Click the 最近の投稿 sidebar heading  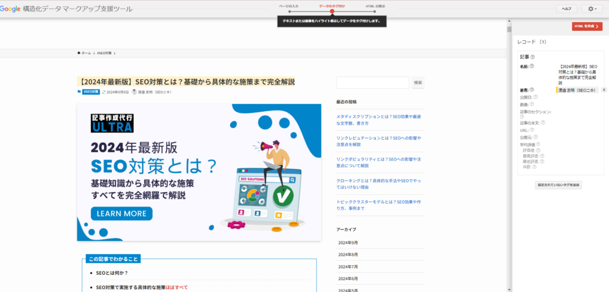tap(347, 102)
